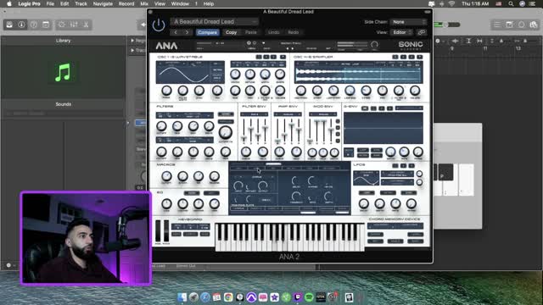
Task: Open Spotlight search in menu bar
Action: [511, 3]
